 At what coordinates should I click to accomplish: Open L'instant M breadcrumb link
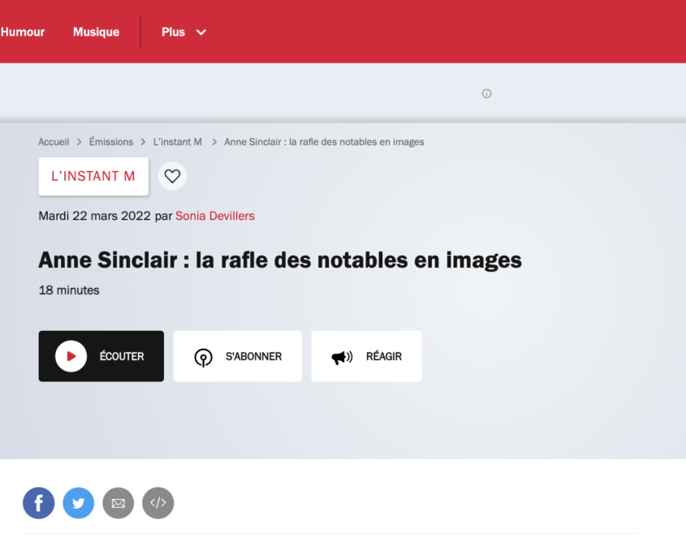click(177, 142)
